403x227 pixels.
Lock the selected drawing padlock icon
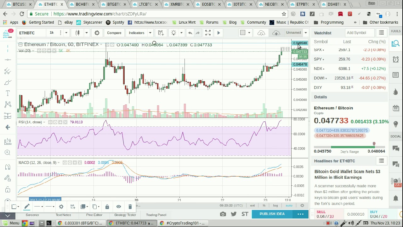(107, 207)
